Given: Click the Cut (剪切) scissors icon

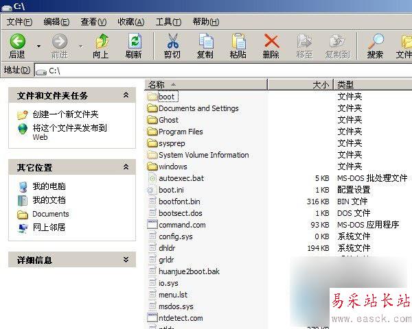Looking at the screenshot, I should click(172, 41).
